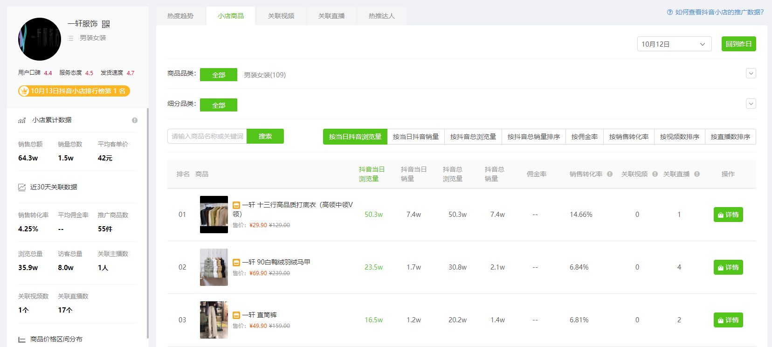Click shop tag icon of 十三行高品质打底衣

[x=236, y=205]
